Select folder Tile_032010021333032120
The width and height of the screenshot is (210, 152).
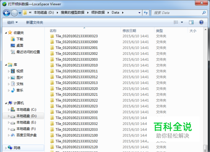pos(76,147)
